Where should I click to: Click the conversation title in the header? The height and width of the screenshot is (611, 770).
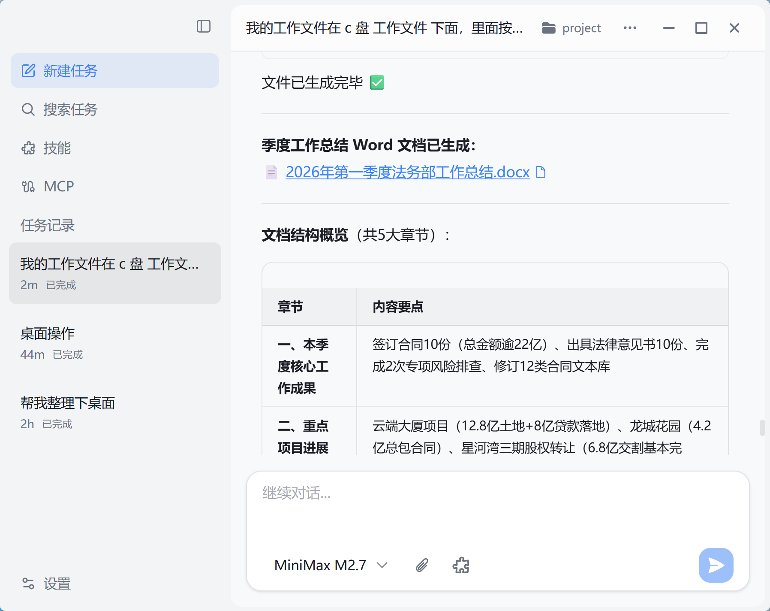pyautogui.click(x=383, y=27)
